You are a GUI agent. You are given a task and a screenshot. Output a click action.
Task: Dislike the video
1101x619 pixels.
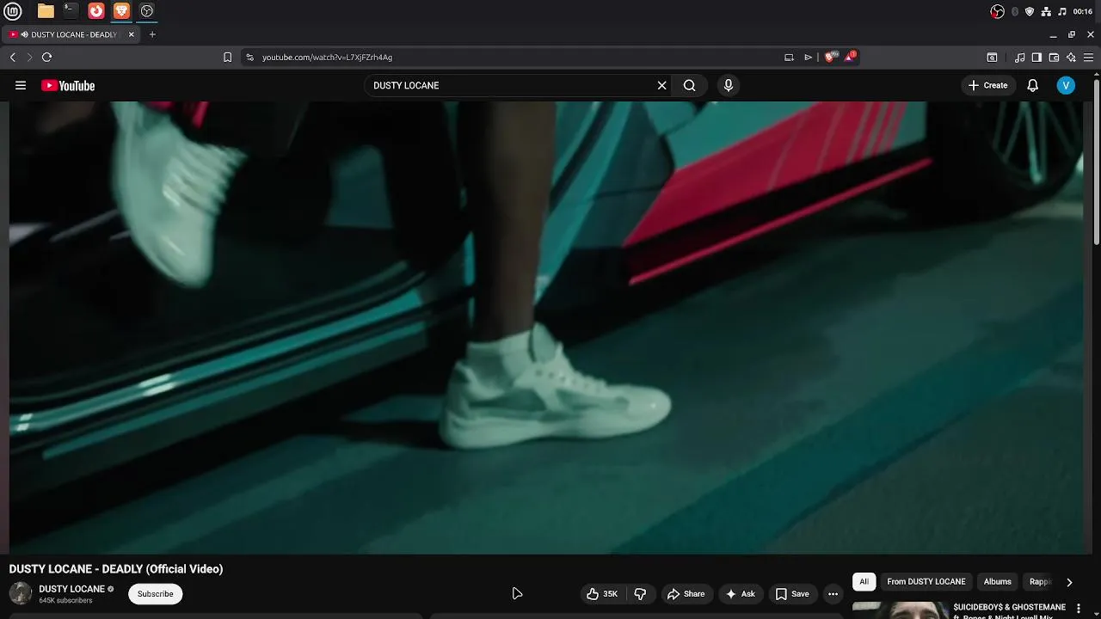point(640,594)
